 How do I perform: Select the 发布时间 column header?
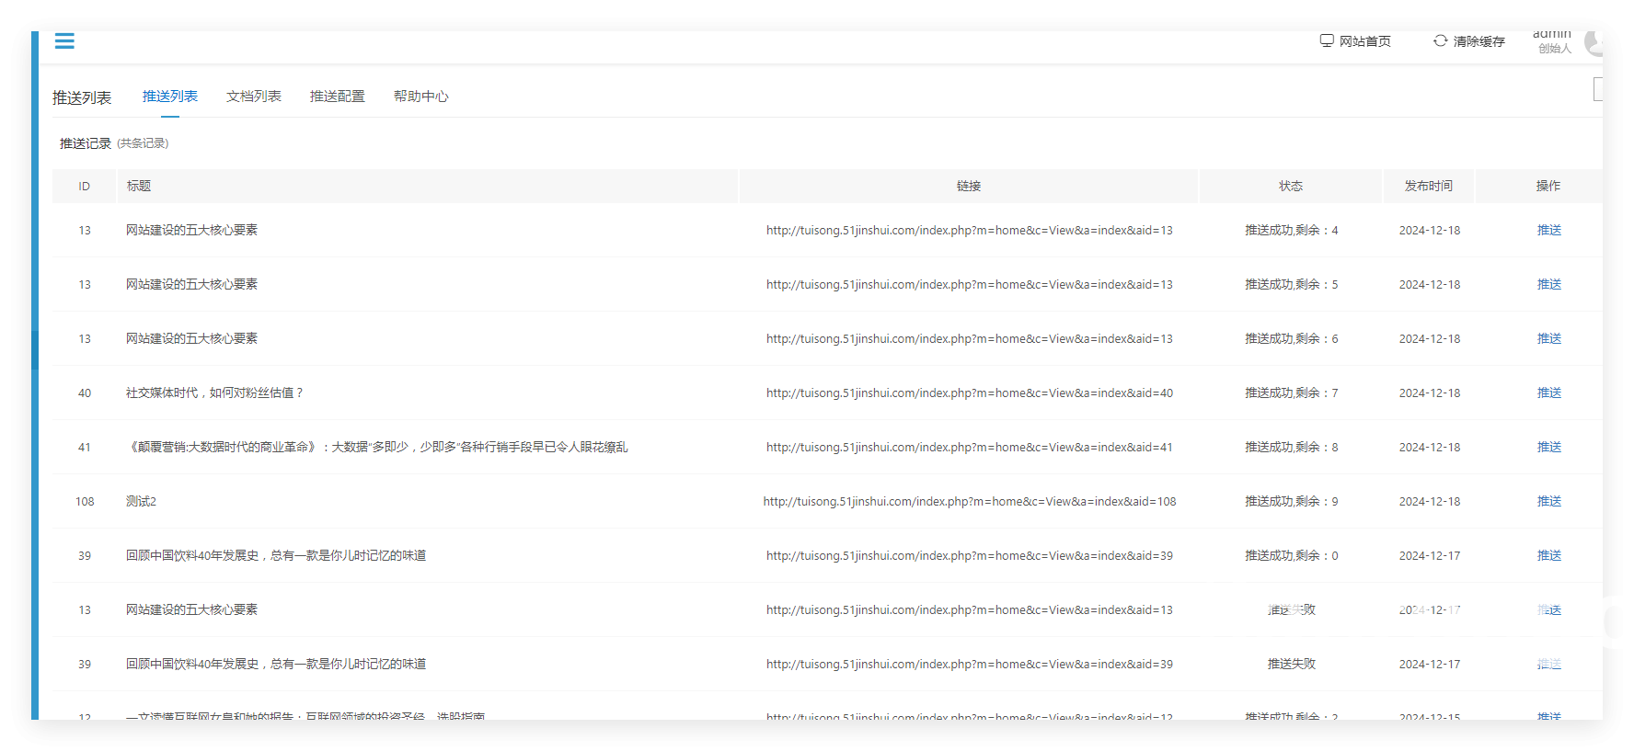[1429, 186]
